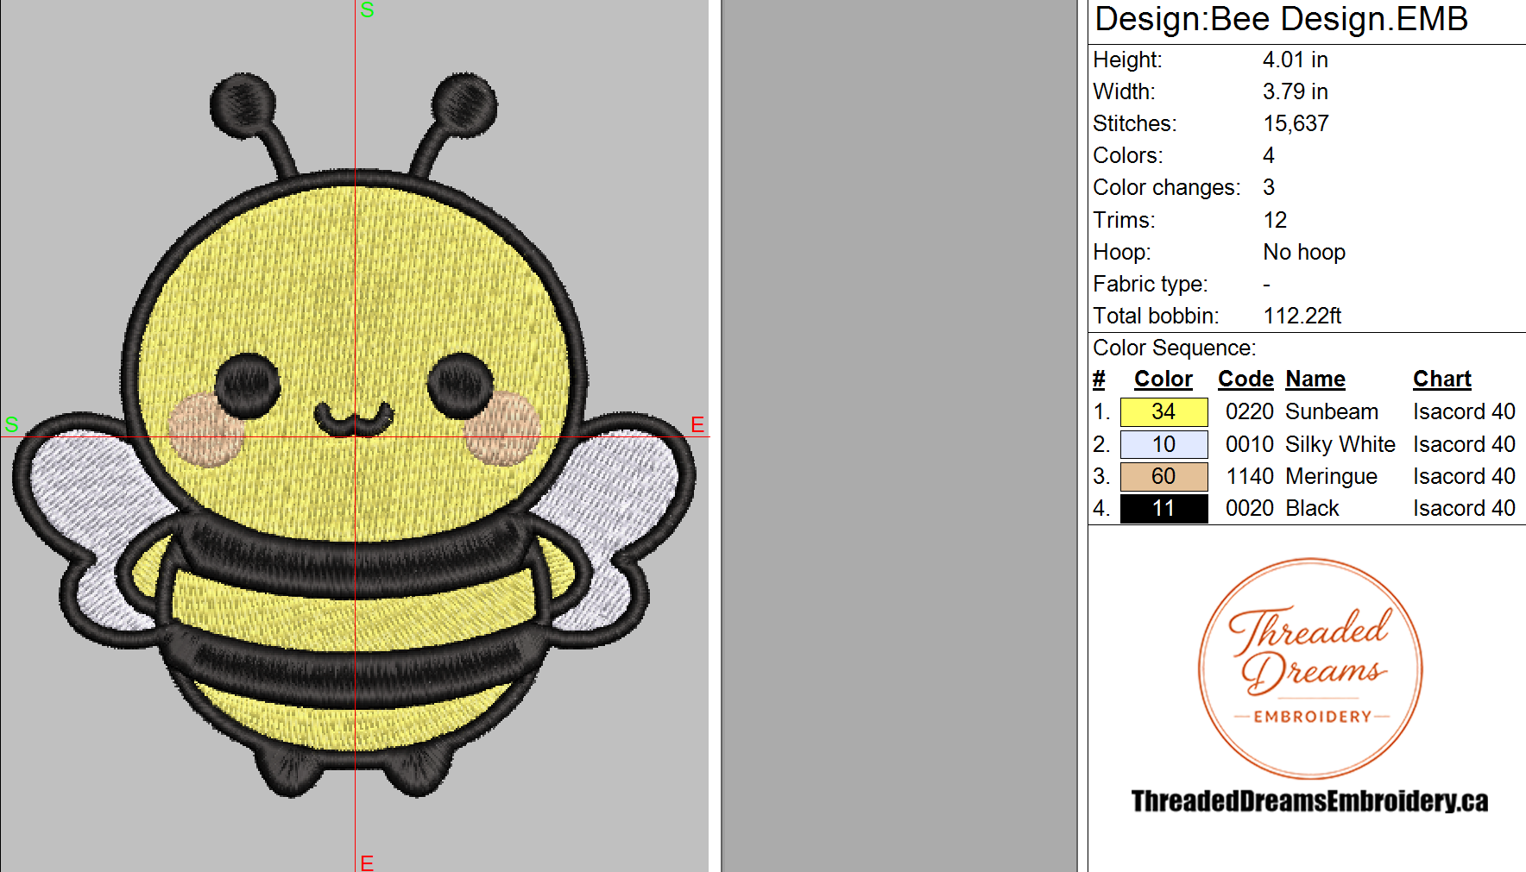Viewport: 1526px width, 872px height.
Task: Click thread code '0010'
Action: point(1249,444)
